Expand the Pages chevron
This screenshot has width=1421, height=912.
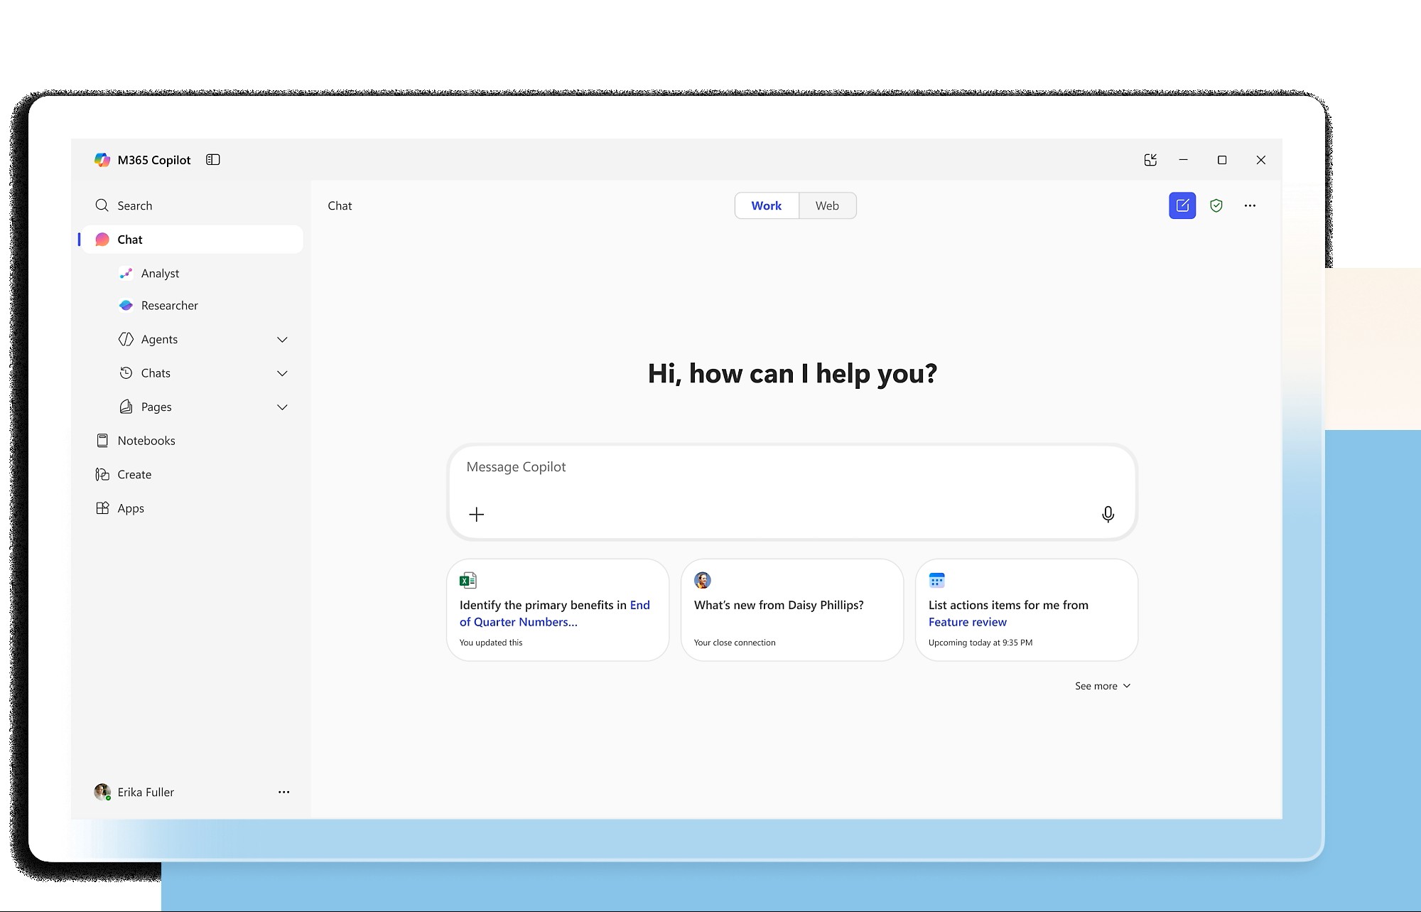[282, 407]
